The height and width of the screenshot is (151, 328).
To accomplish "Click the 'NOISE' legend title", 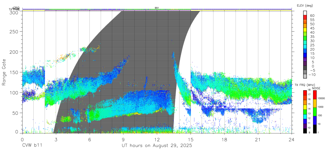I will click(x=316, y=88).
